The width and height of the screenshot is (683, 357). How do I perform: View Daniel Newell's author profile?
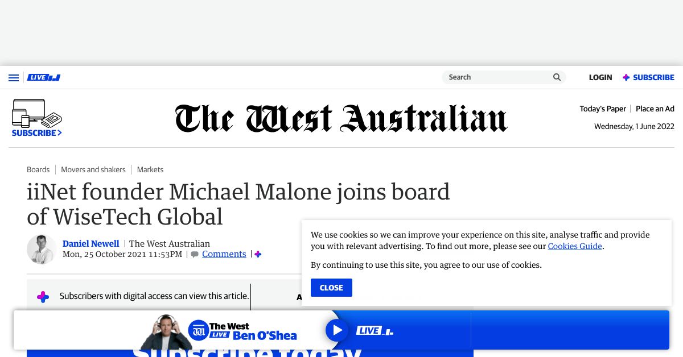point(90,243)
